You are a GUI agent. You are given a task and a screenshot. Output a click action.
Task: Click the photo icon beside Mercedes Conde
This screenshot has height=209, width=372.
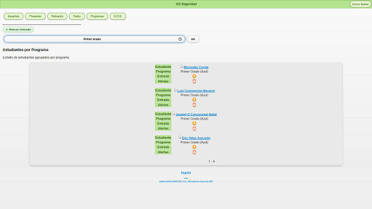coord(181,66)
